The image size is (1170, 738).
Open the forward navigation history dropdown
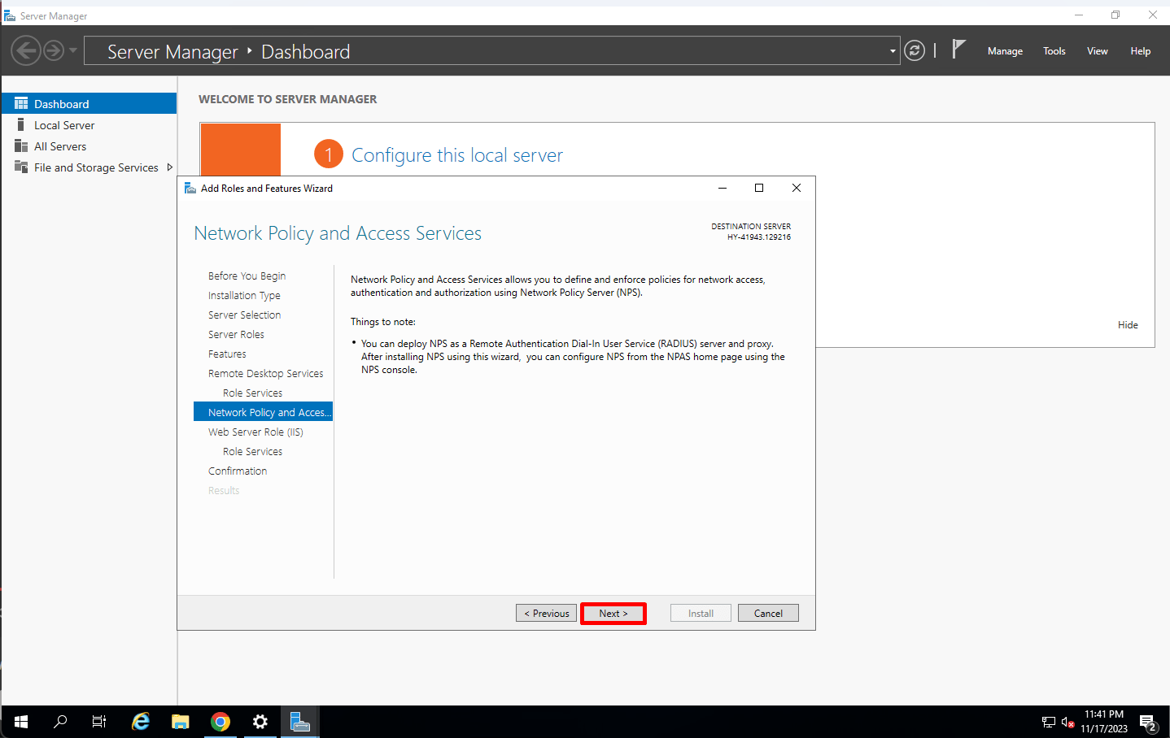click(72, 50)
